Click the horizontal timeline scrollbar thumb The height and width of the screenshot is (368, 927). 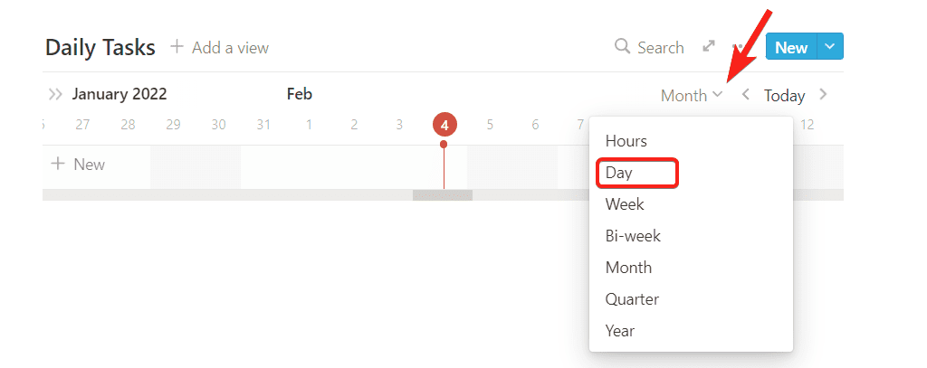tap(443, 195)
